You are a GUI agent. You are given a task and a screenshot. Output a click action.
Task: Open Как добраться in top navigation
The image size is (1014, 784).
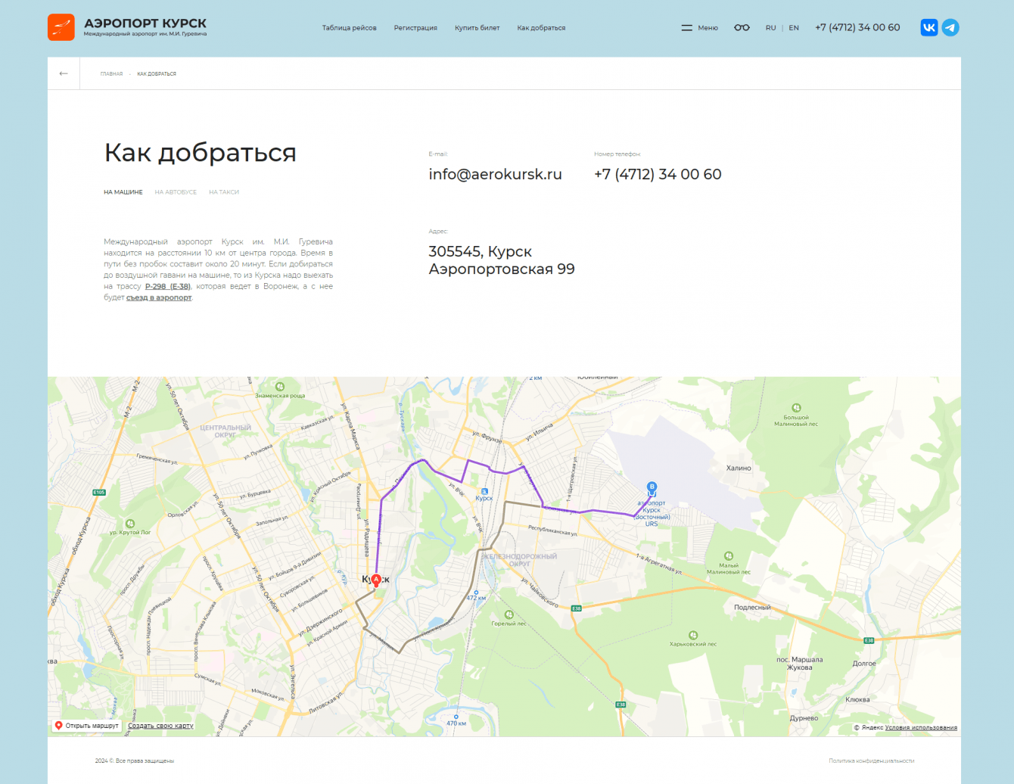point(541,28)
